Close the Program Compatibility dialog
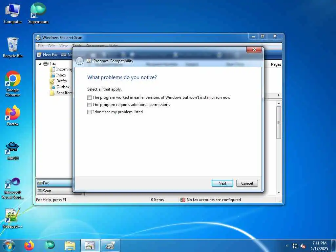The image size is (336, 252). tap(254, 50)
